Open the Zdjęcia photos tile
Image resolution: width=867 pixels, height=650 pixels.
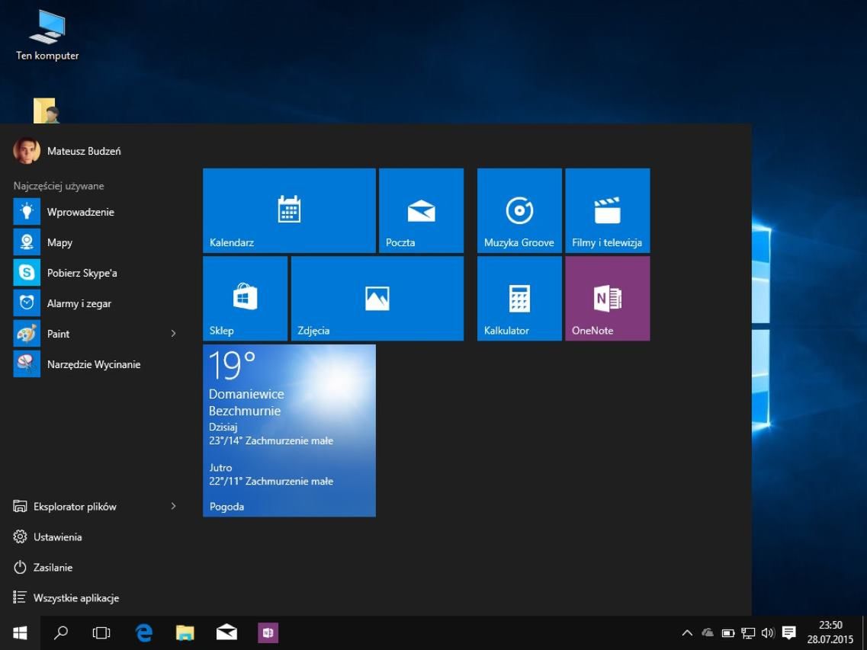pos(377,298)
